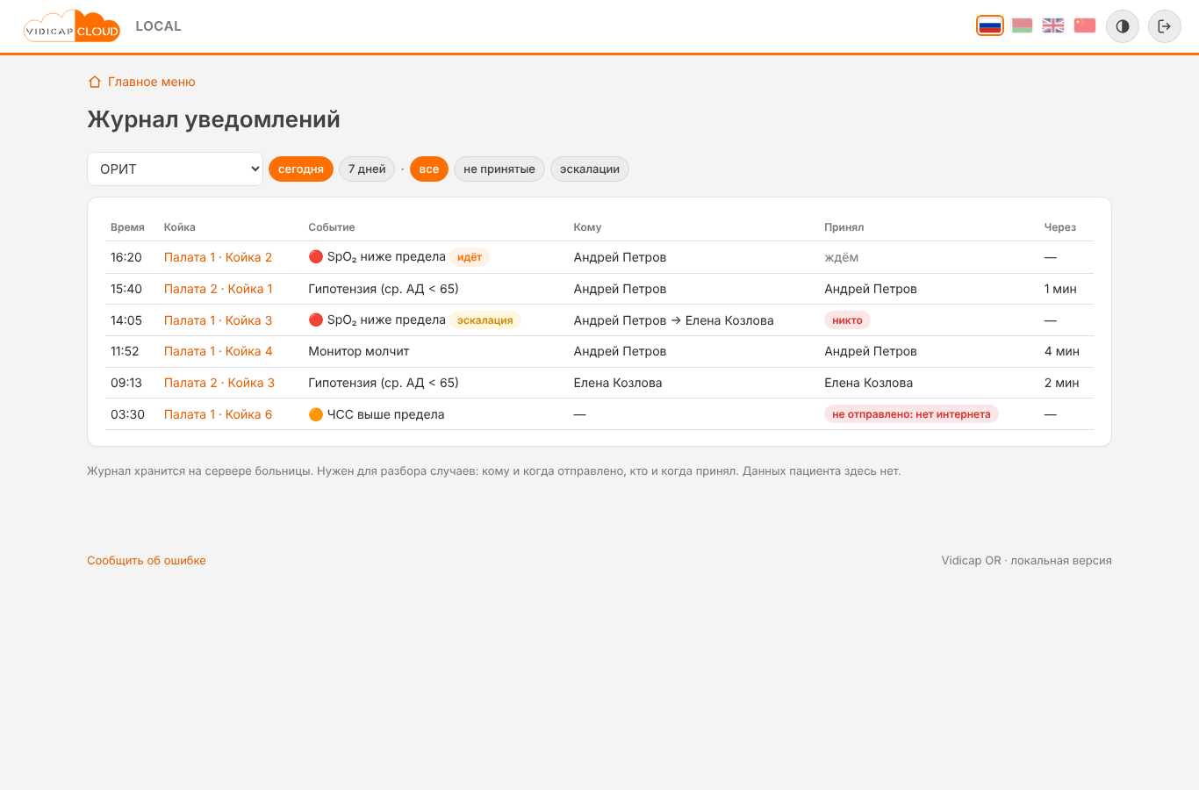The height and width of the screenshot is (790, 1199).
Task: Show only эскалации filter
Action: pos(590,169)
